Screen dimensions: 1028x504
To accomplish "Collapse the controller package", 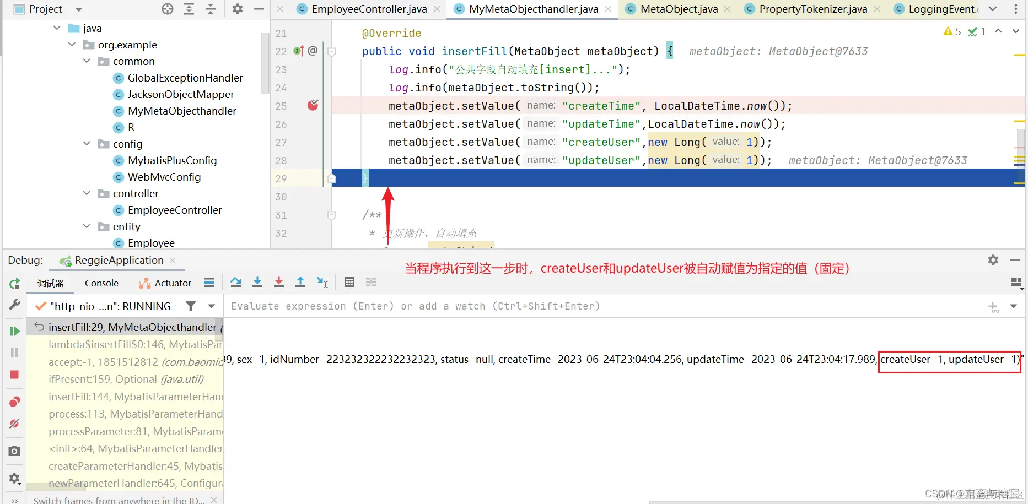I will pyautogui.click(x=87, y=193).
